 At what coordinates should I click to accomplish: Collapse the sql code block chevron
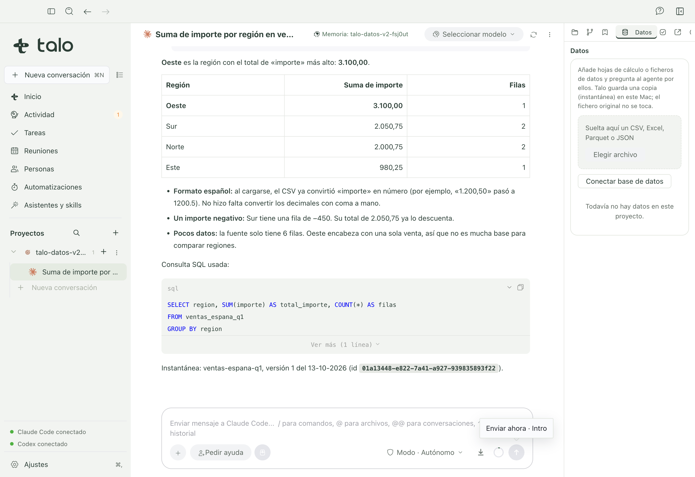[x=509, y=287]
